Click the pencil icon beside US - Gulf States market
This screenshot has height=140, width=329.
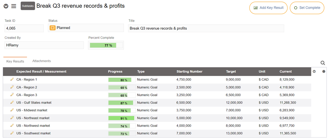[x=12, y=102]
